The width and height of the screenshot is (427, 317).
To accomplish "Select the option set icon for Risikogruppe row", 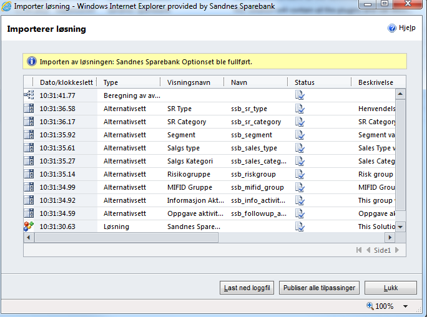I will click(x=29, y=173).
